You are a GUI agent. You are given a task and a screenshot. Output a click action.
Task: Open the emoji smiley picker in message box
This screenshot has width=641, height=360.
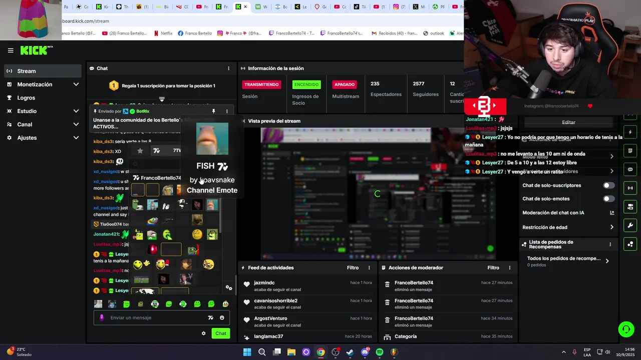pos(222,317)
